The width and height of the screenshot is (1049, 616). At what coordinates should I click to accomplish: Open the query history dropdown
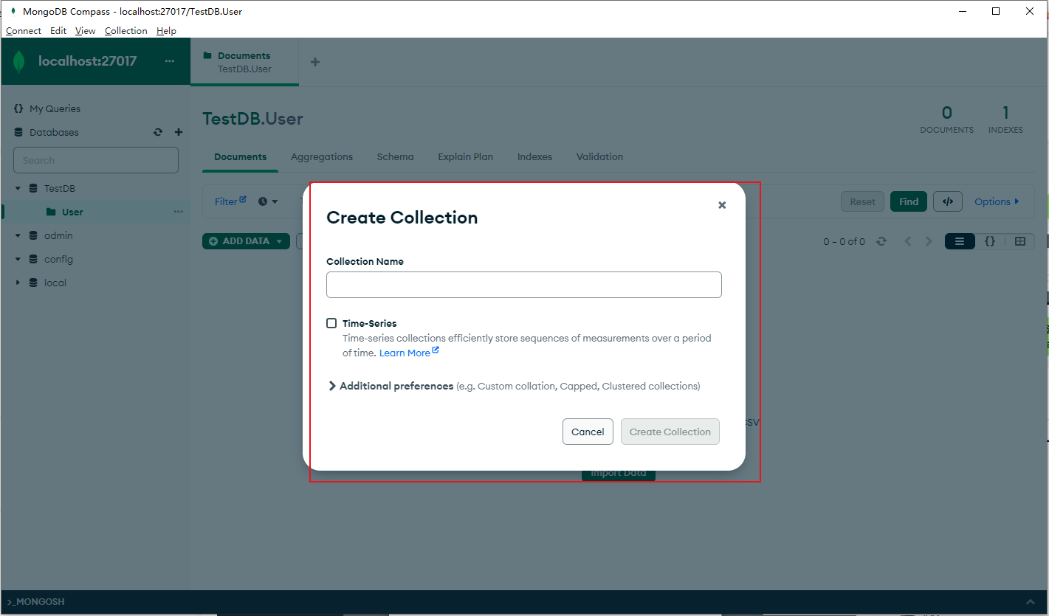(268, 201)
